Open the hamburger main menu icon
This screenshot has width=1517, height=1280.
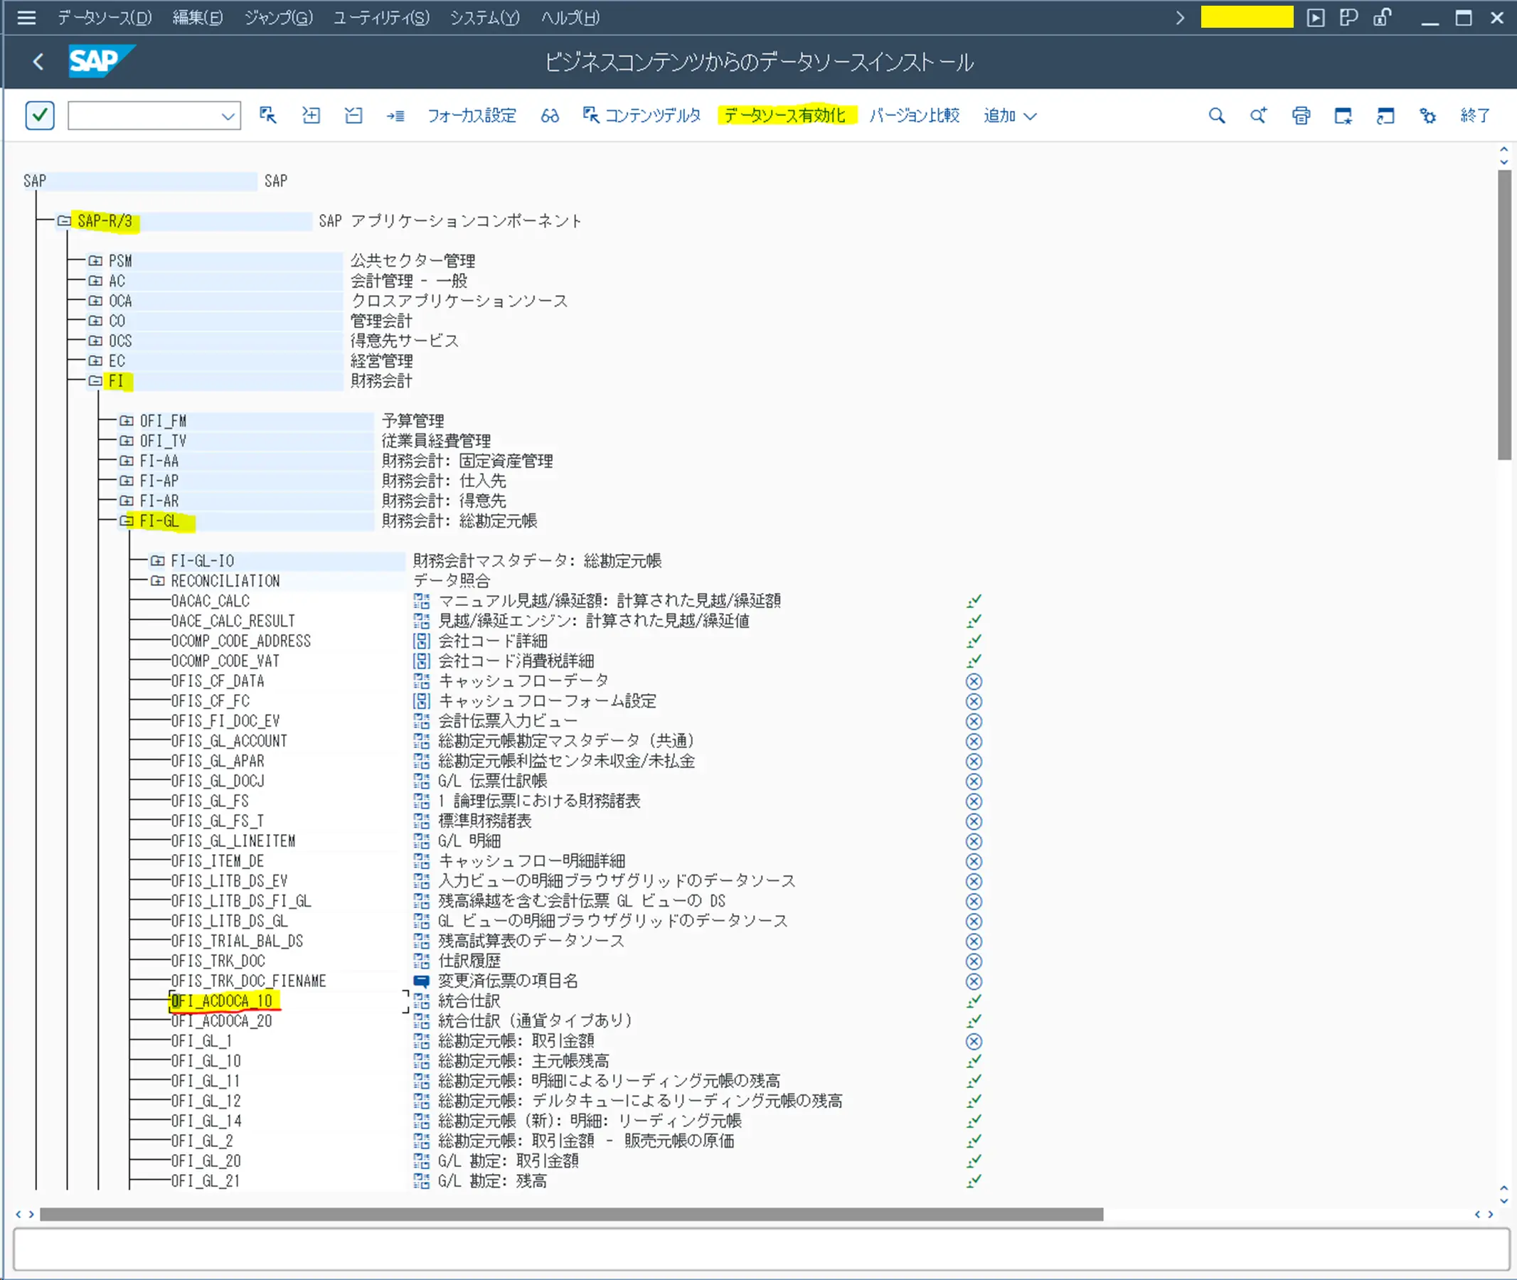coord(26,17)
